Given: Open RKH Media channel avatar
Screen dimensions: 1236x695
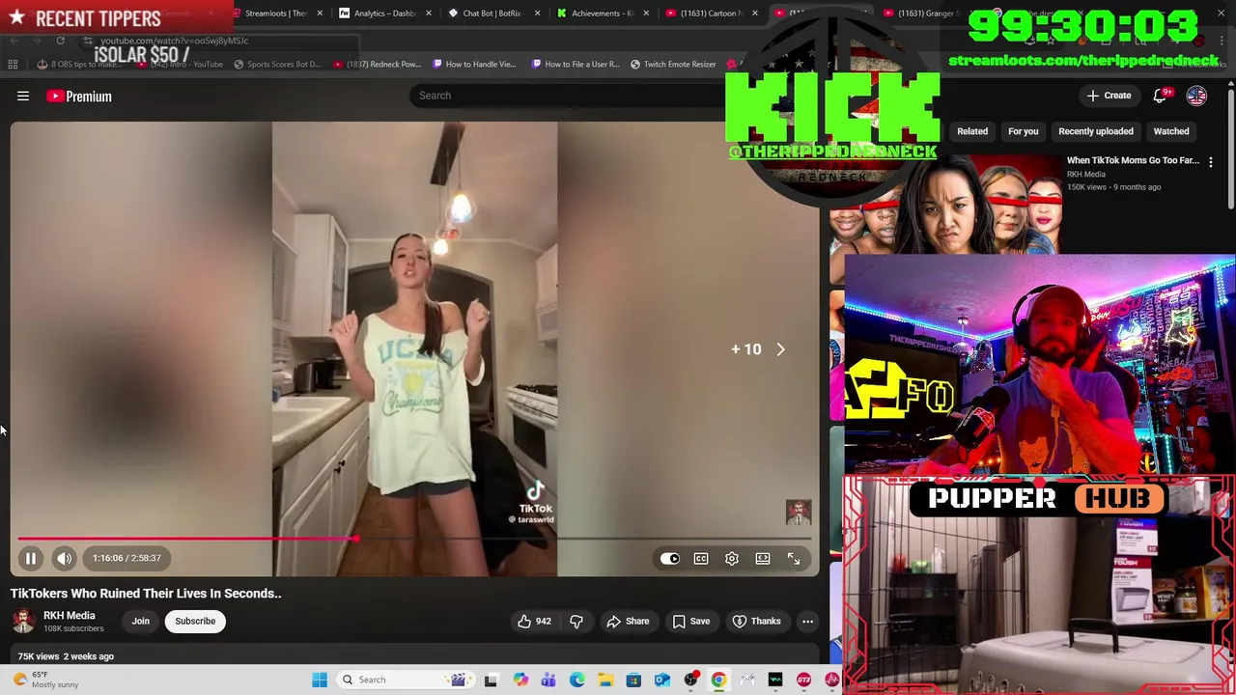Looking at the screenshot, I should click(23, 622).
